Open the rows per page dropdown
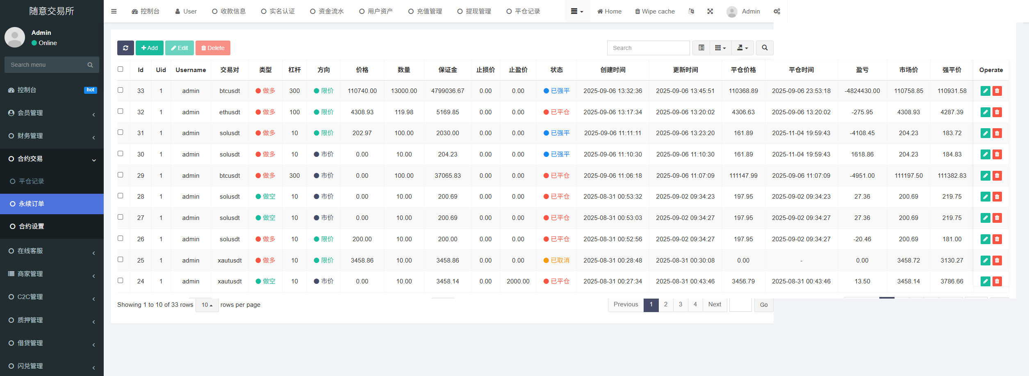This screenshot has width=1029, height=376. 207,305
